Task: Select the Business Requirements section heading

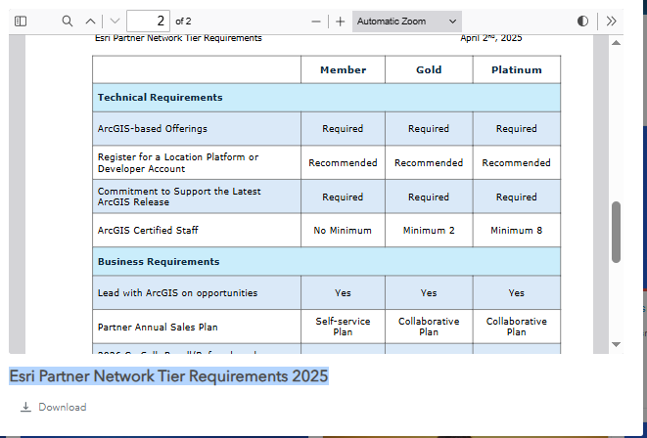Action: (x=159, y=262)
